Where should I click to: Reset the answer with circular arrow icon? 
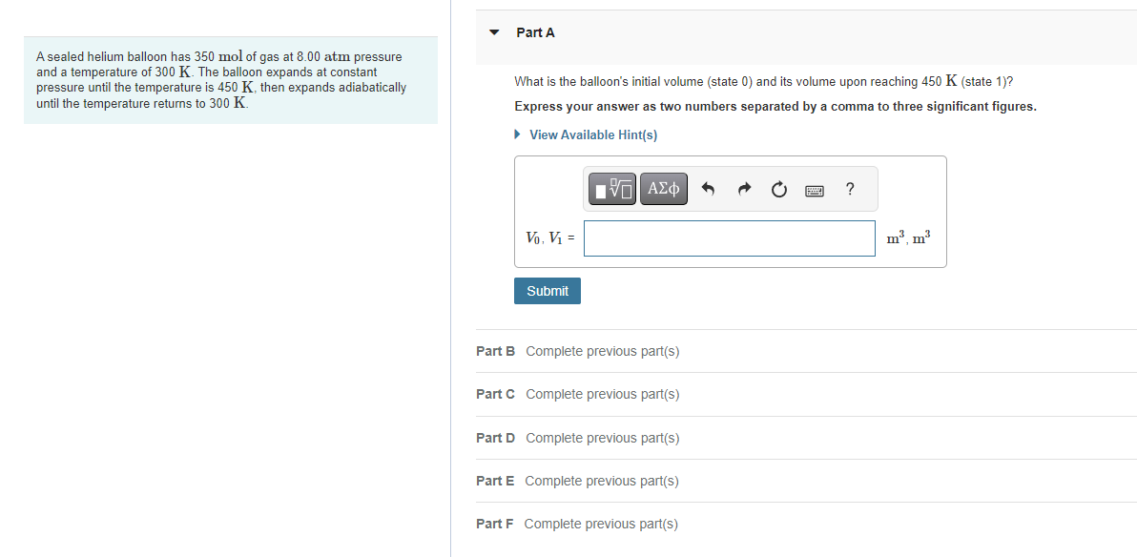pyautogui.click(x=779, y=190)
